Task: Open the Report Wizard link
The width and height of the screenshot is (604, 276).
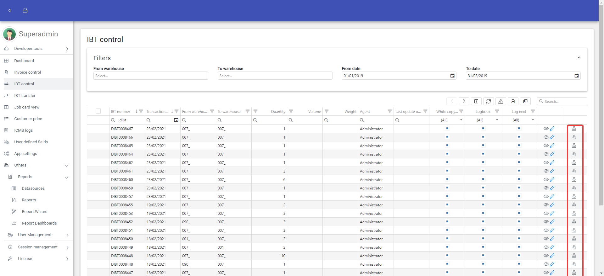Action: click(x=35, y=212)
